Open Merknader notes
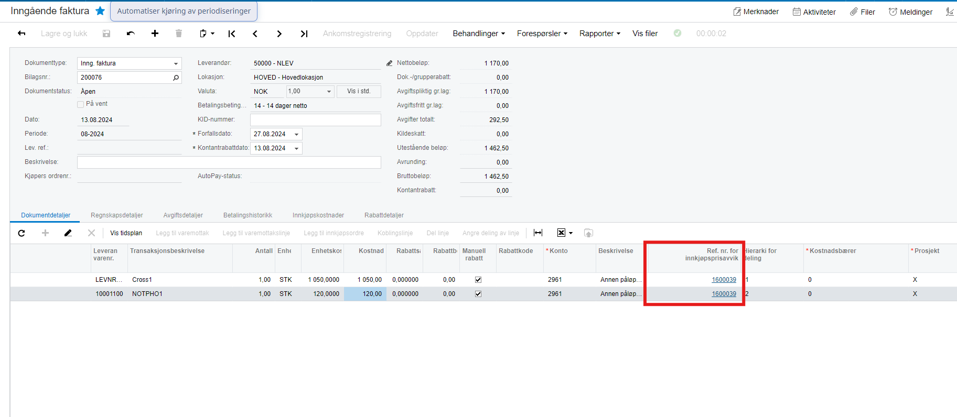The image size is (957, 417). click(756, 12)
